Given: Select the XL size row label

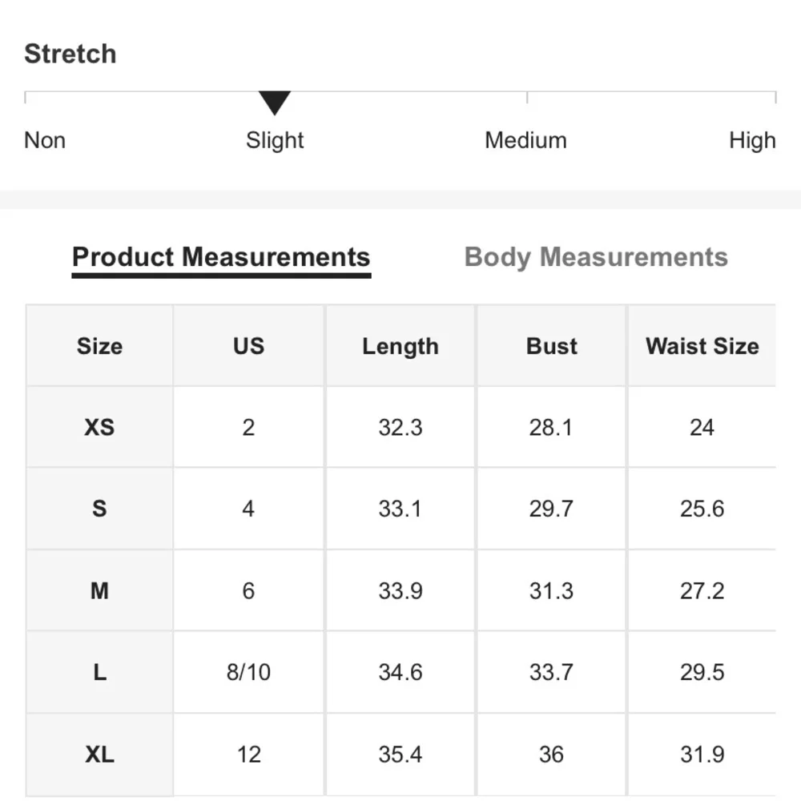Looking at the screenshot, I should coord(99,754).
